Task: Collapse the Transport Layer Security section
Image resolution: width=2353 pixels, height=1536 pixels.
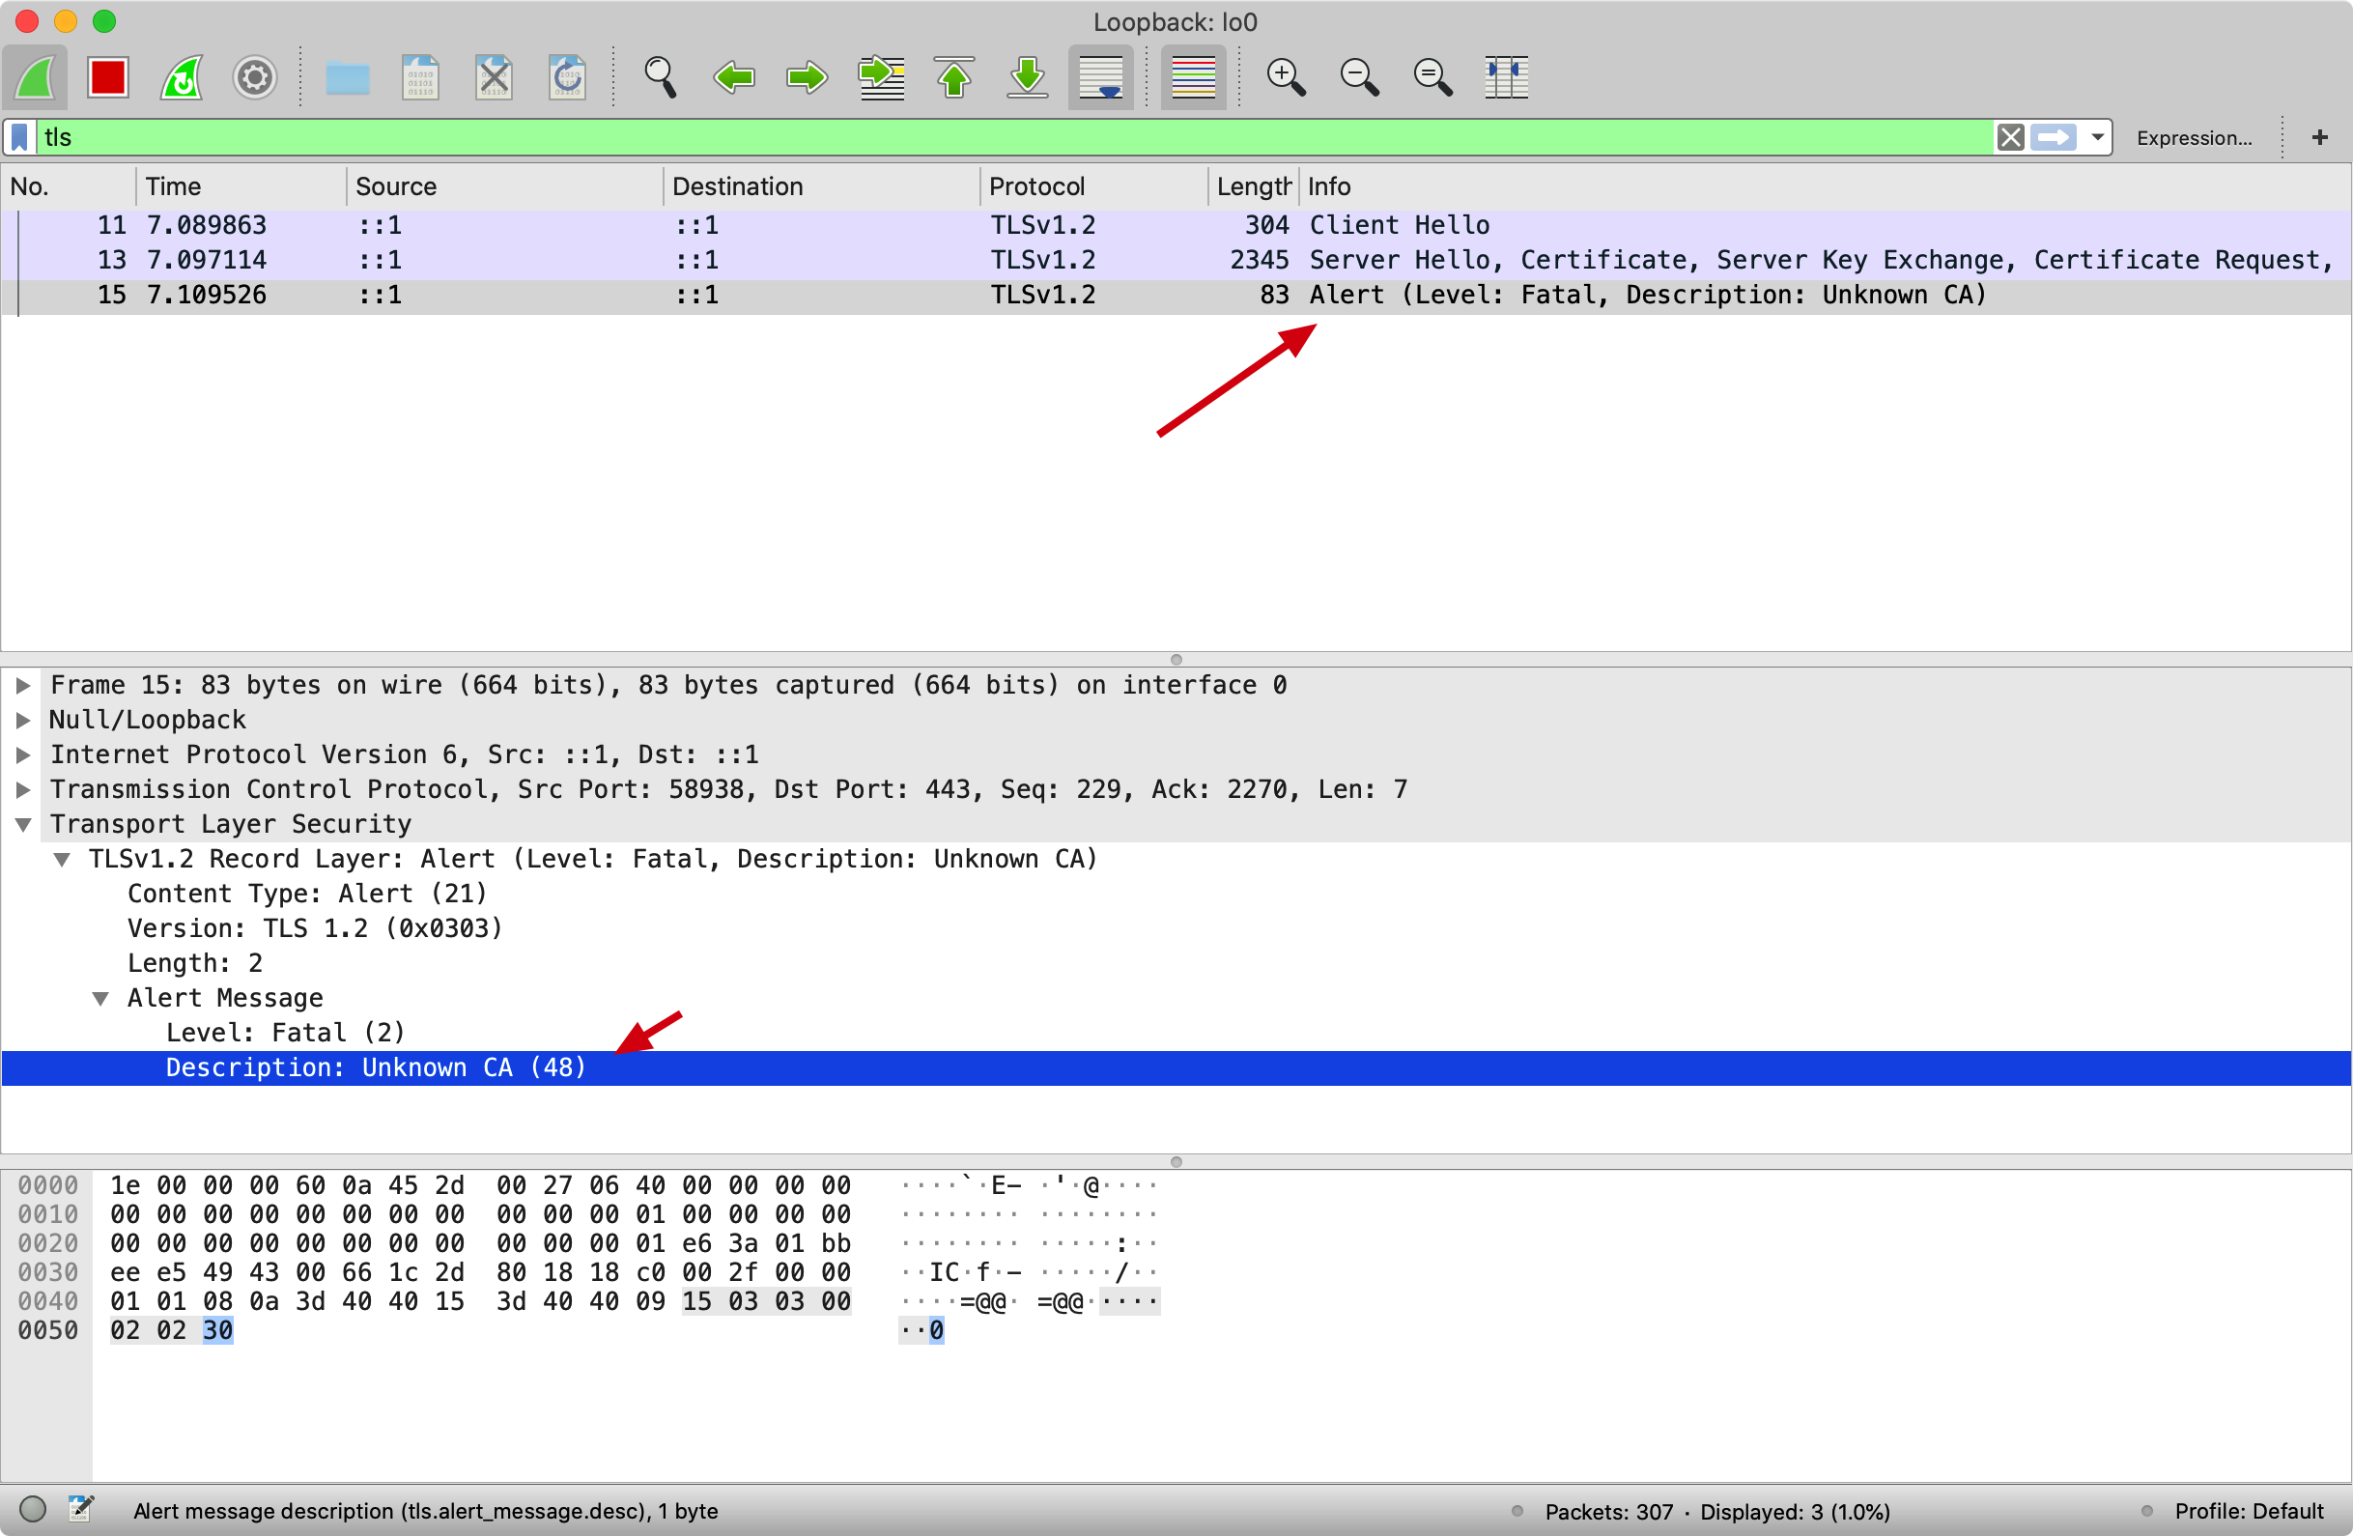Action: point(24,824)
